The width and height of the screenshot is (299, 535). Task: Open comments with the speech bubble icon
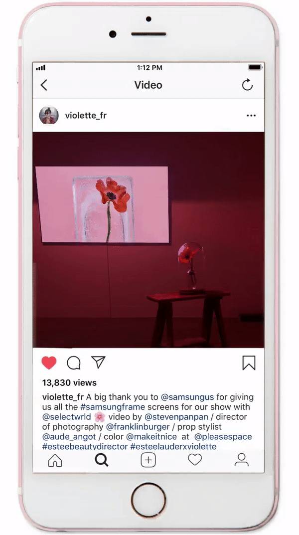coord(74,363)
